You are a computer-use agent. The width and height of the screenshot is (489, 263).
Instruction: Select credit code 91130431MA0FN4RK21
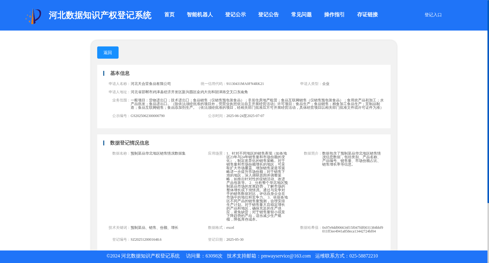tap(245, 84)
